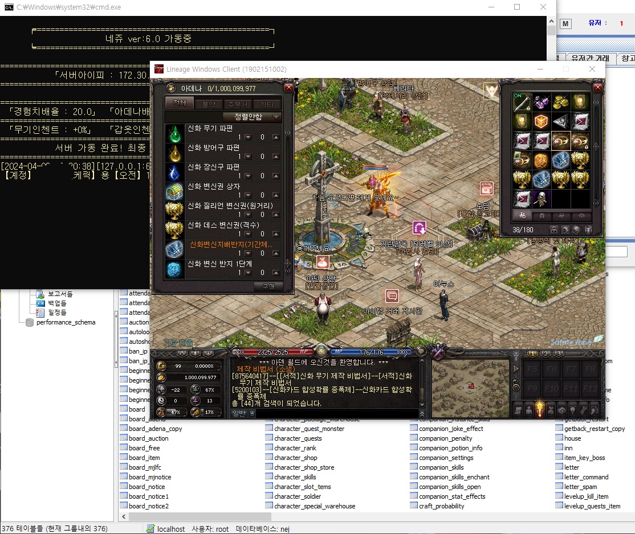
Task: Expand the quick slot panel arrow
Action: 516,368
